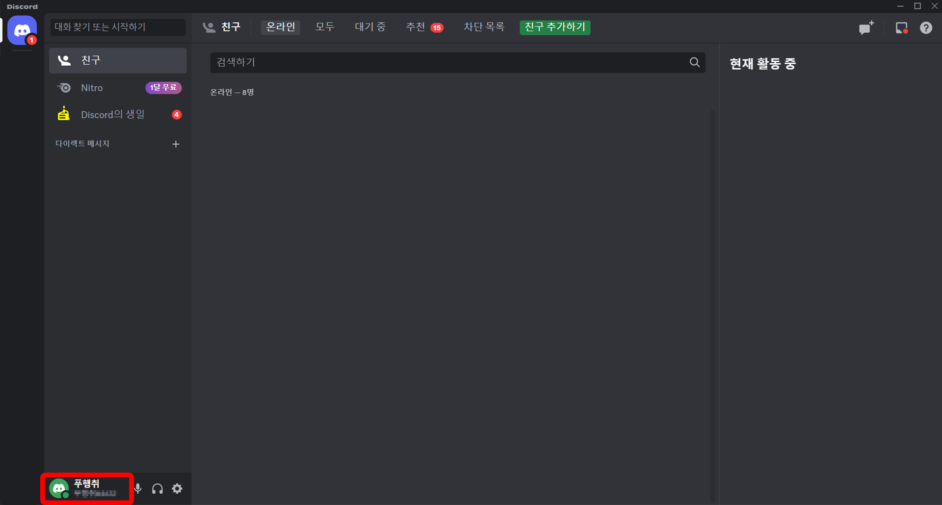Click the 다이렉트 메시지 header label
Viewport: 942px width, 505px height.
[82, 144]
